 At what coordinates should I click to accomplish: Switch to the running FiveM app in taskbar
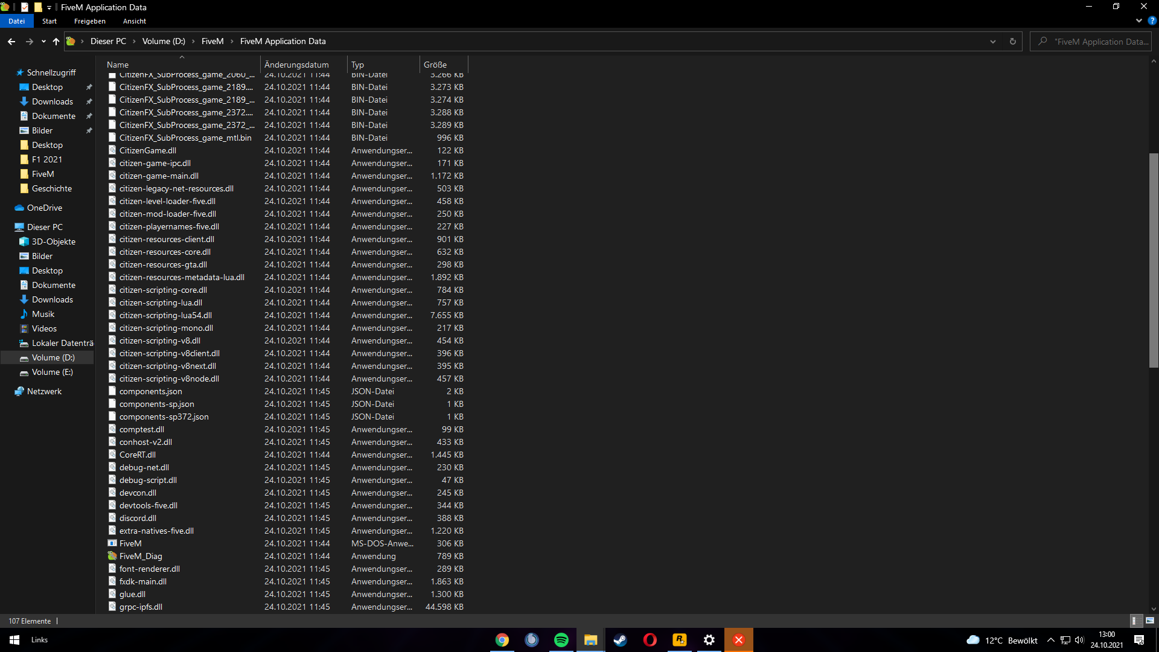(738, 639)
